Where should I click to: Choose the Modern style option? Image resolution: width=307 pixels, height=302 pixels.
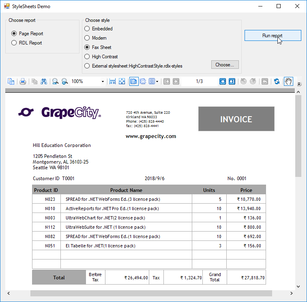tap(87, 38)
